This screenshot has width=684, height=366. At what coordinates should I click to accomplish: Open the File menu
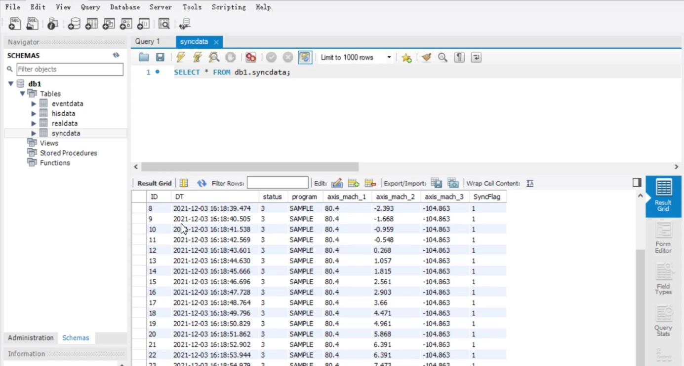point(13,7)
